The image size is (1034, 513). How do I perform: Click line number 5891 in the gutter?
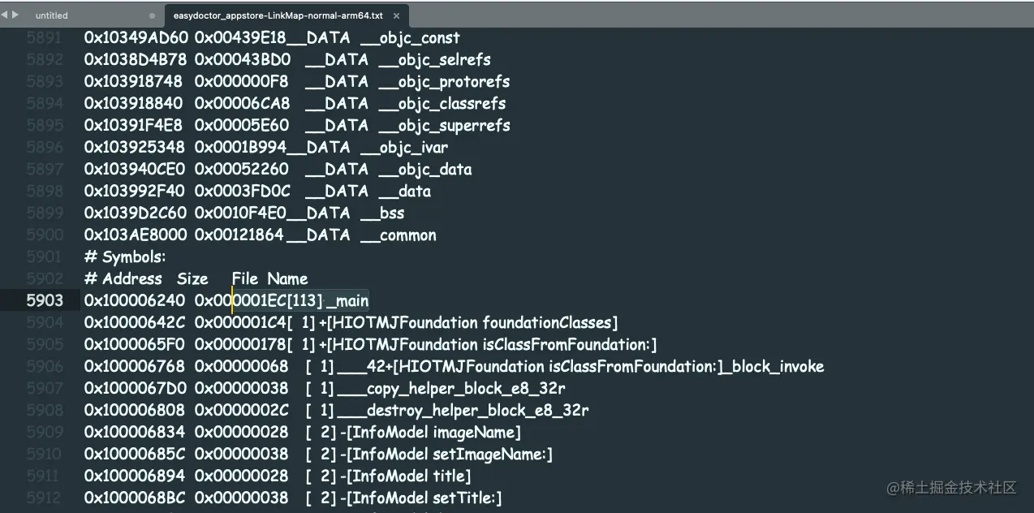coord(45,37)
